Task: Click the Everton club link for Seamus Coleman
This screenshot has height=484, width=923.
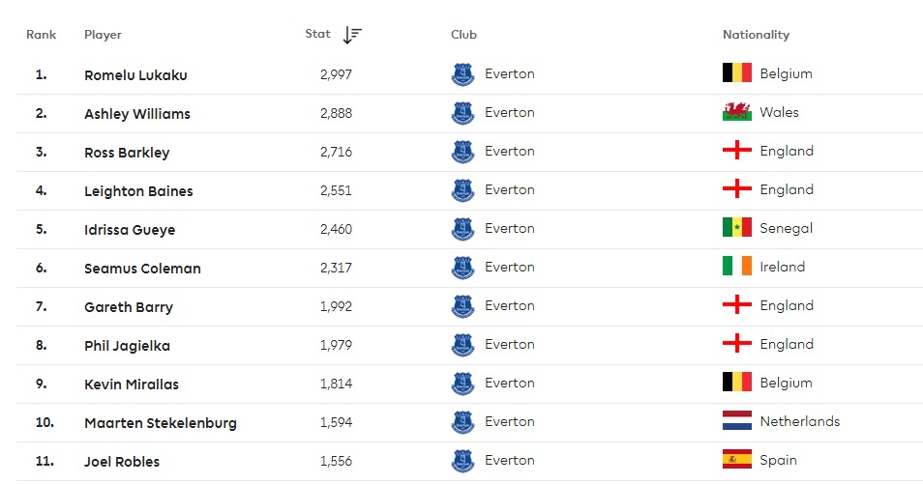Action: 509,267
